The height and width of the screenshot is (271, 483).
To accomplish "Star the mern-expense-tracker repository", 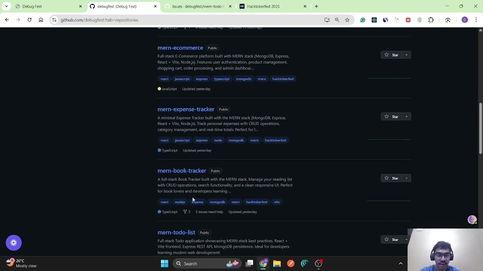I will 391,117.
